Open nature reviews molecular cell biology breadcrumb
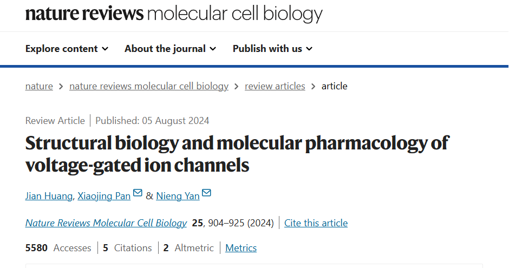The width and height of the screenshot is (509, 268). (149, 86)
